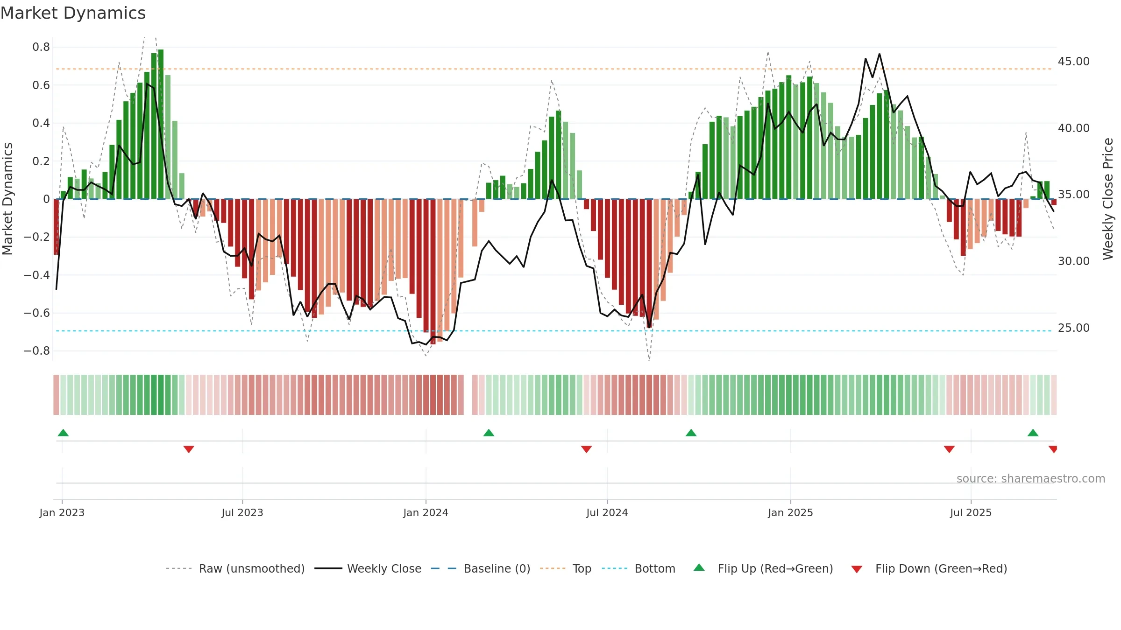Click the 0.6 left axis tick
Image resolution: width=1121 pixels, height=630 pixels.
41,85
